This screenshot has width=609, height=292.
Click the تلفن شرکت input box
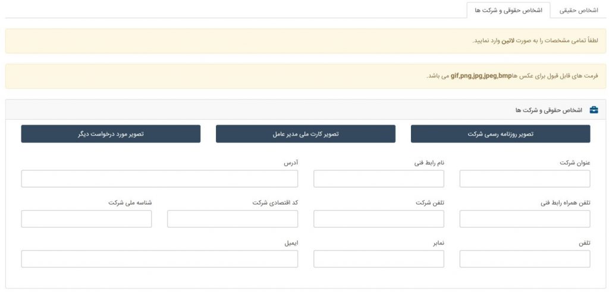point(379,219)
